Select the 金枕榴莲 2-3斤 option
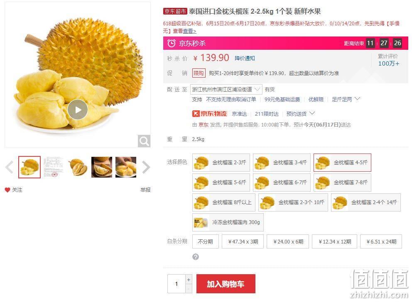The image size is (412, 302). tap(221, 163)
